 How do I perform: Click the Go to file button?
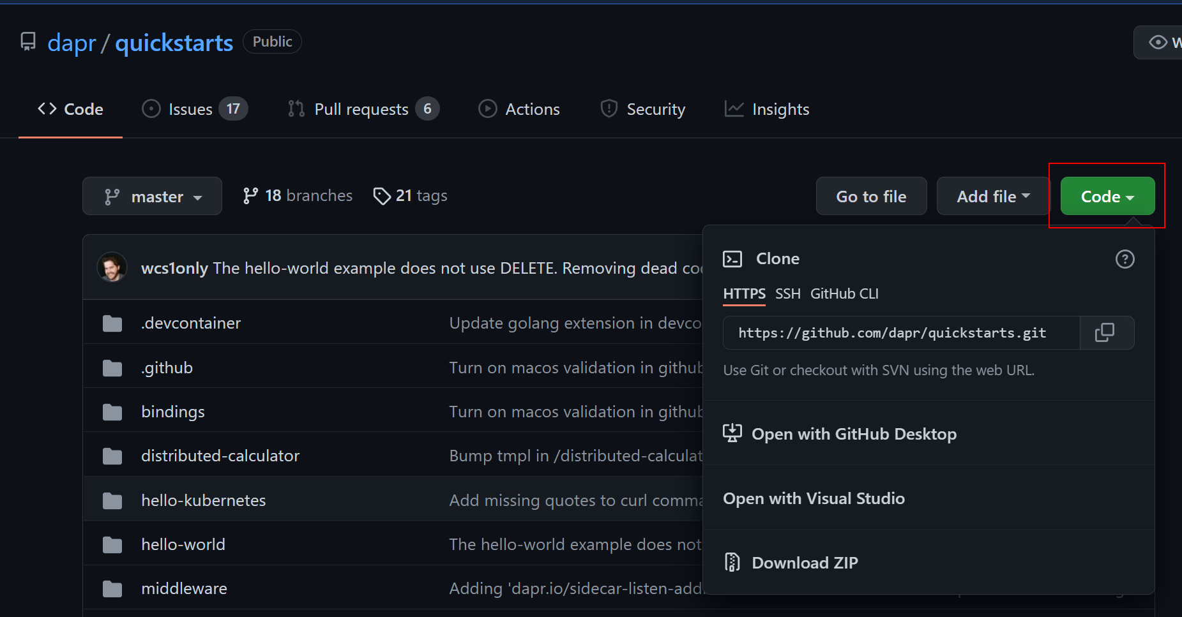(x=871, y=196)
